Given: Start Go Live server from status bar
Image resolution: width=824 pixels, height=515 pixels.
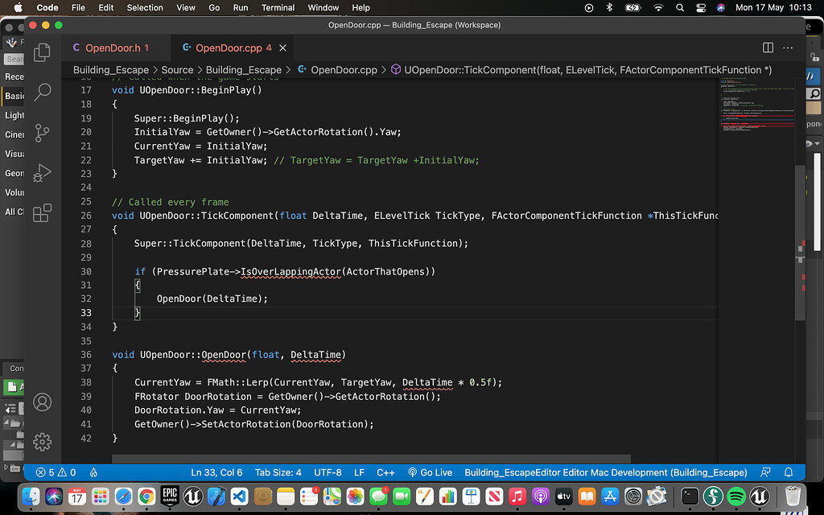Looking at the screenshot, I should (x=430, y=472).
